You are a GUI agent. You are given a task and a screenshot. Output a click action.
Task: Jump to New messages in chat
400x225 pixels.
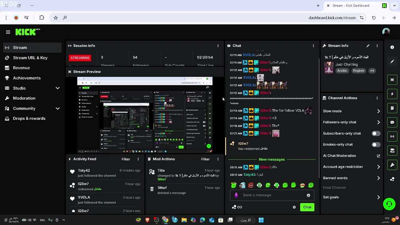pyautogui.click(x=272, y=159)
